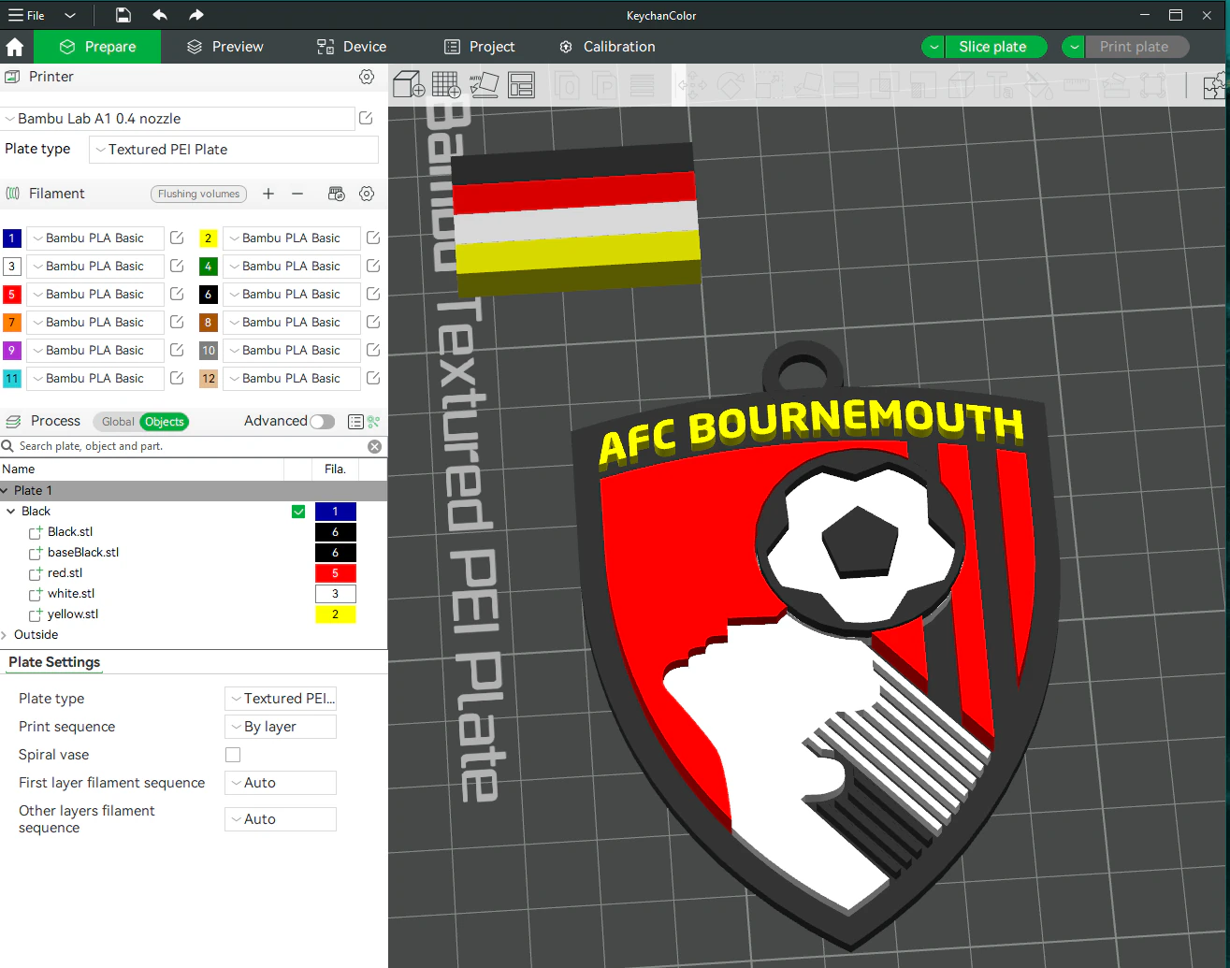Switch to the Calibration tab
Screen dimensions: 1230x968
[x=607, y=47]
